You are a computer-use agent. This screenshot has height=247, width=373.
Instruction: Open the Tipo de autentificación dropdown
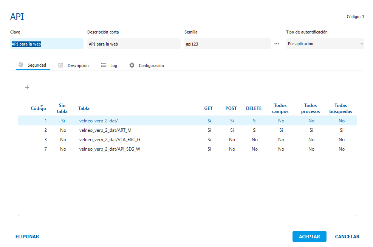point(325,44)
